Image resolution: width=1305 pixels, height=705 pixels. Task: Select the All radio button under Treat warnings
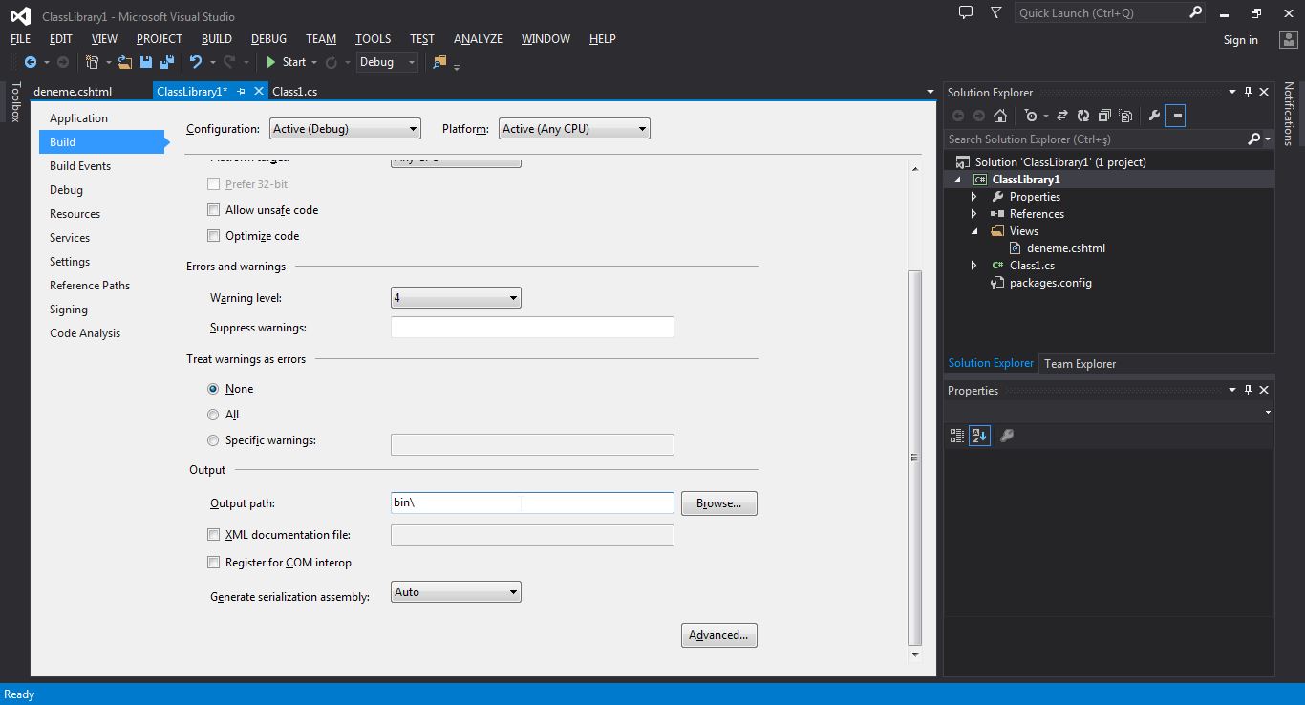[213, 415]
